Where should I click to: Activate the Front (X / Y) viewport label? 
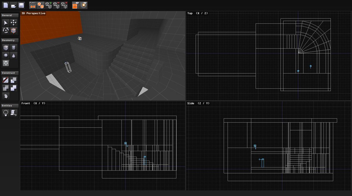33,103
